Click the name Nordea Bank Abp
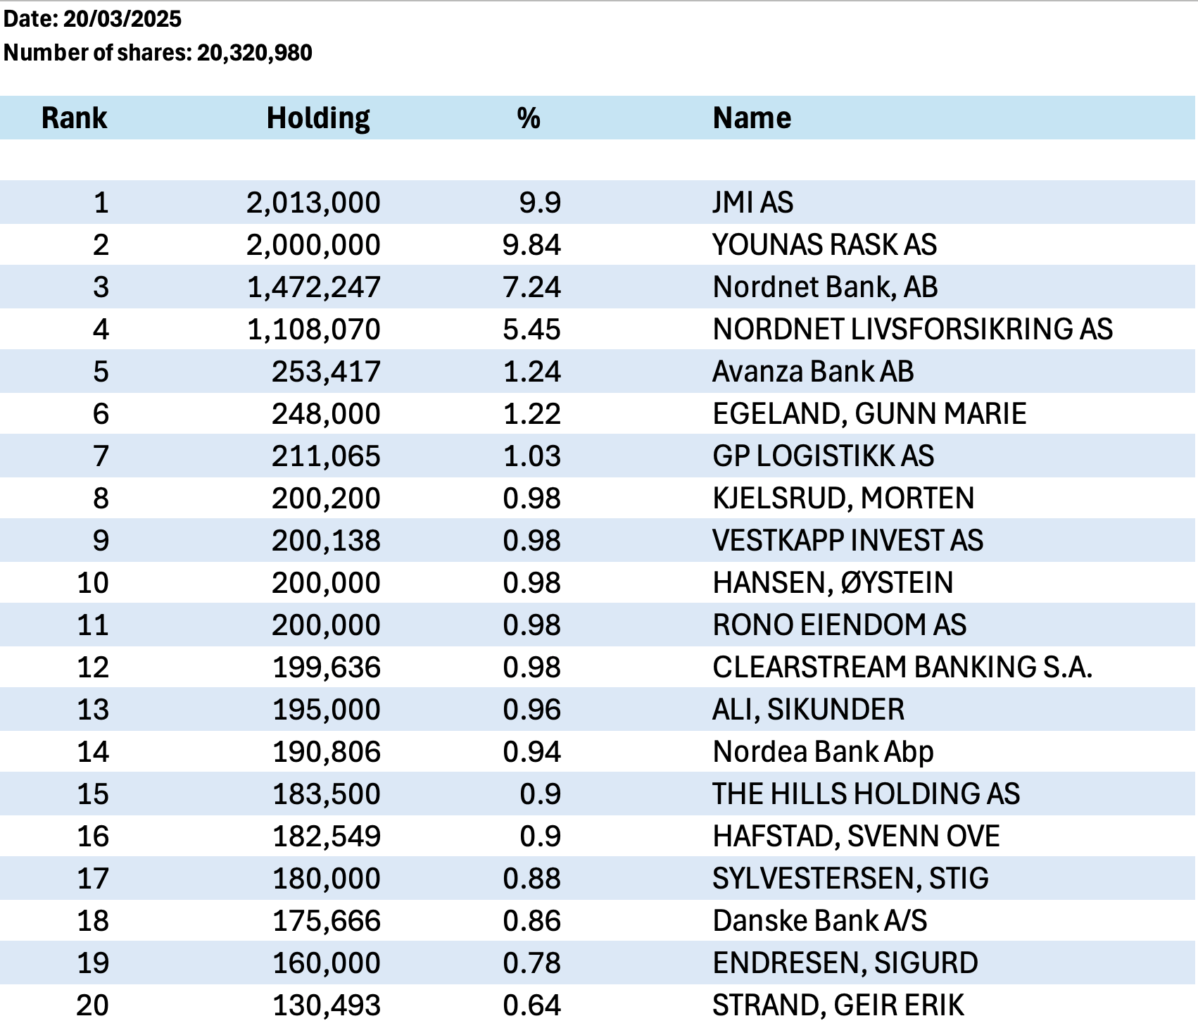The image size is (1198, 1028). (823, 753)
